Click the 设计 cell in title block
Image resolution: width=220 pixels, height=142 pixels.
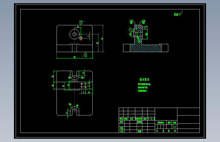[x=122, y=122]
